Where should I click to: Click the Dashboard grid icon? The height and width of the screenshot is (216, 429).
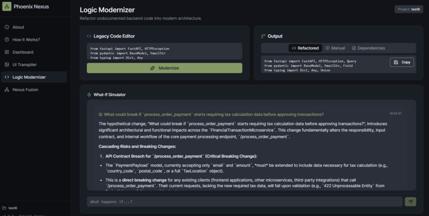7,52
